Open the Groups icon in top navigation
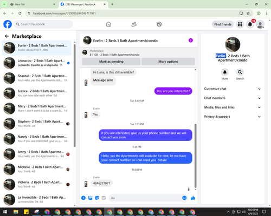 pyautogui.click(x=159, y=24)
